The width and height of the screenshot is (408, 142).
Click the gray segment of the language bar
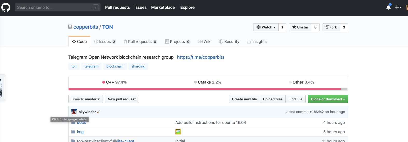[344, 89]
